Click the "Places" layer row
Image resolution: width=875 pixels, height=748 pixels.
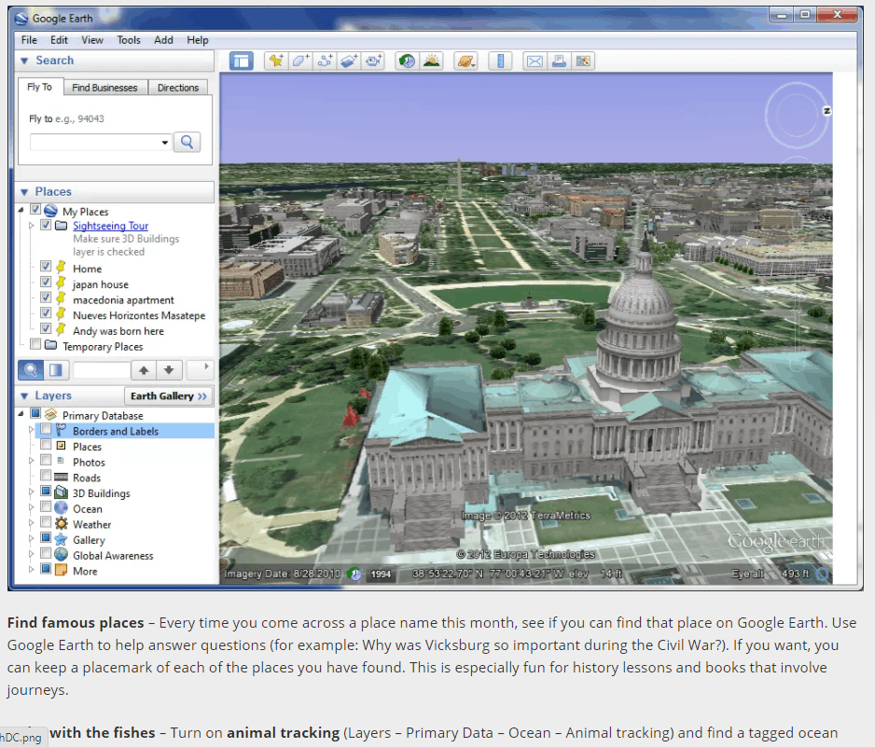click(87, 447)
